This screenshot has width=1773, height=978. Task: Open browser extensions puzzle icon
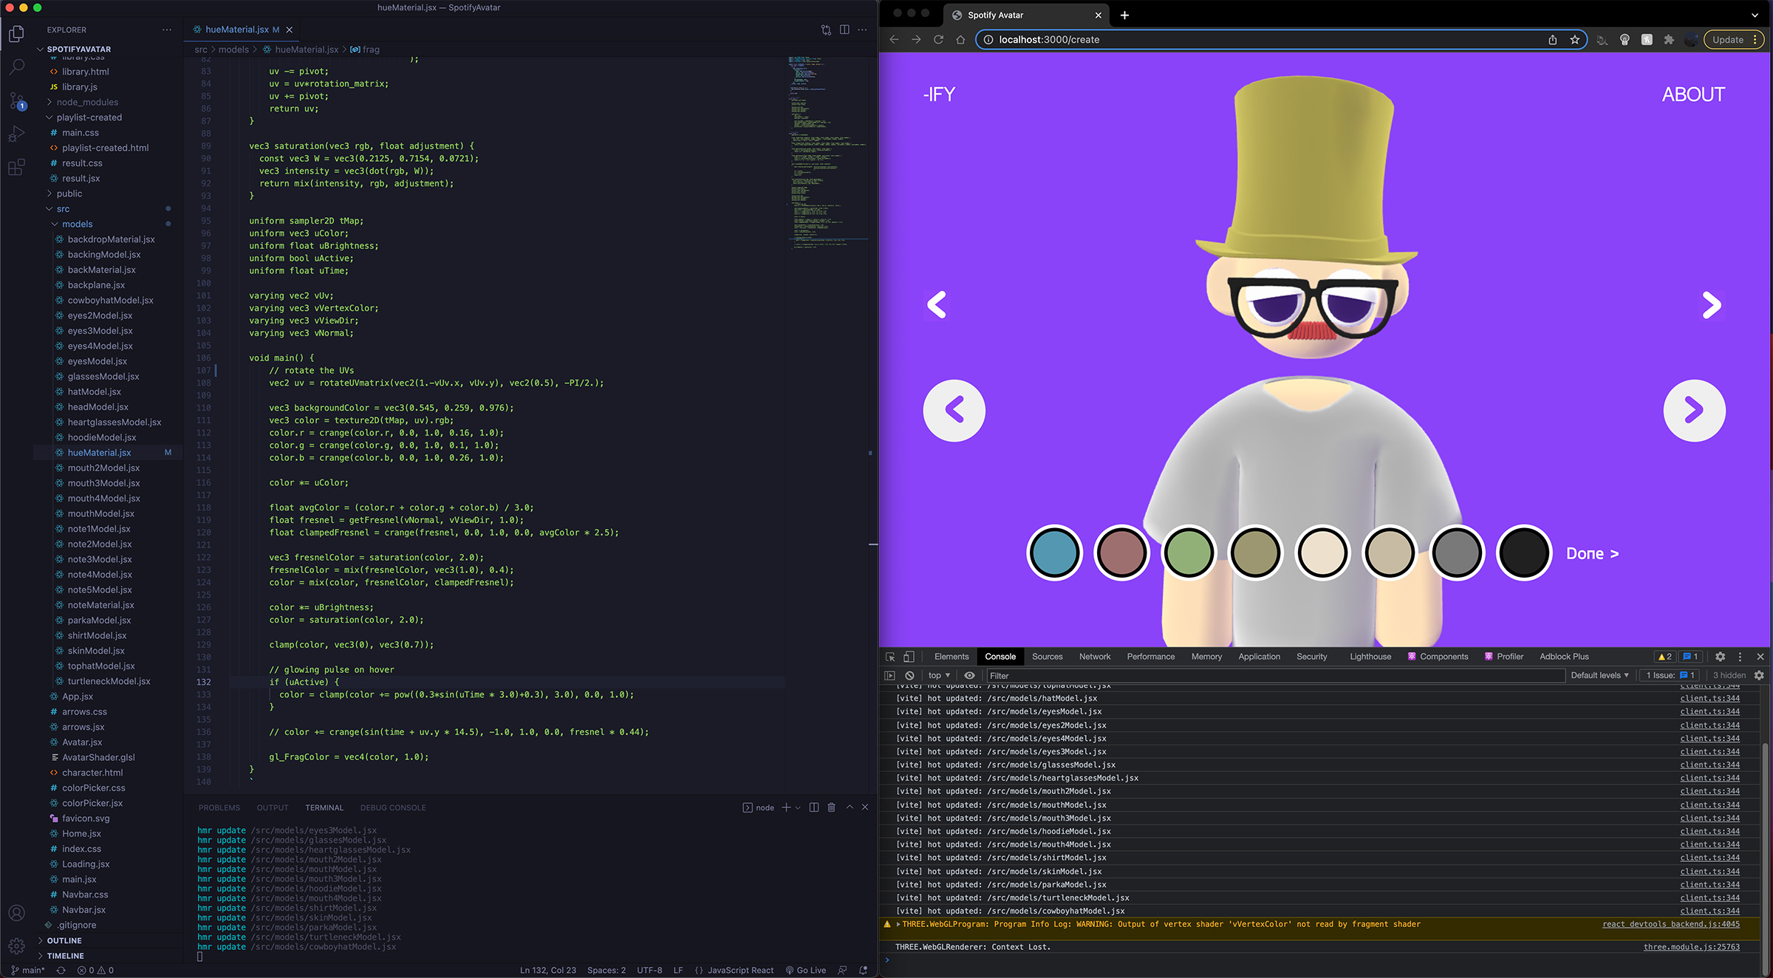(1669, 40)
